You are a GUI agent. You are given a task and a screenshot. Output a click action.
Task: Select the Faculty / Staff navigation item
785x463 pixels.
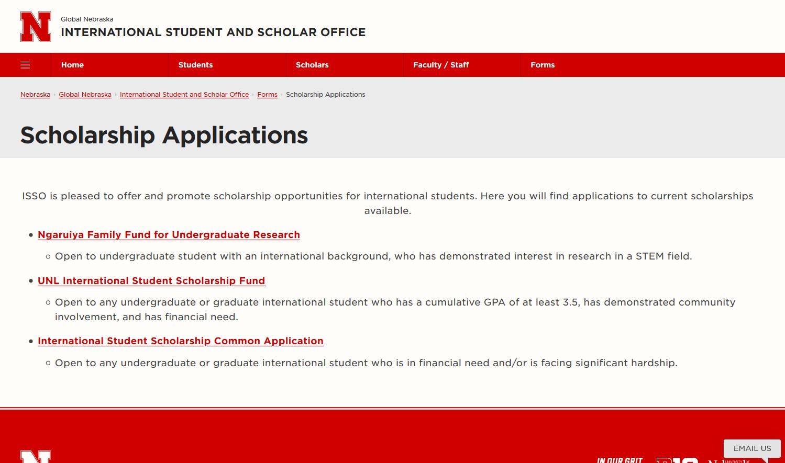(441, 65)
